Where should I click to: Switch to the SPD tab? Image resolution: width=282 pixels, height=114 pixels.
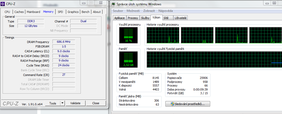tap(60, 12)
